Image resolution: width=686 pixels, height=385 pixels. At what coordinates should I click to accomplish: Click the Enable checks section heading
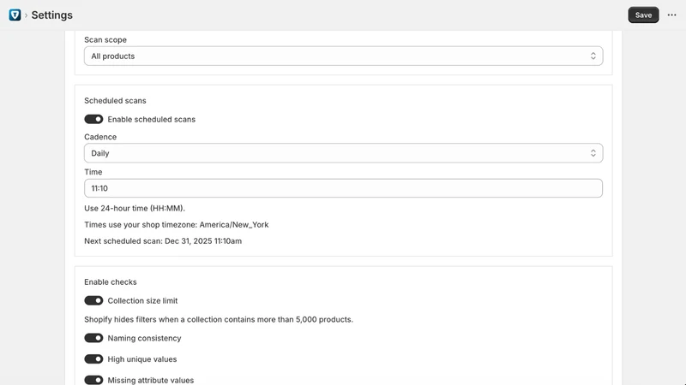click(x=111, y=282)
